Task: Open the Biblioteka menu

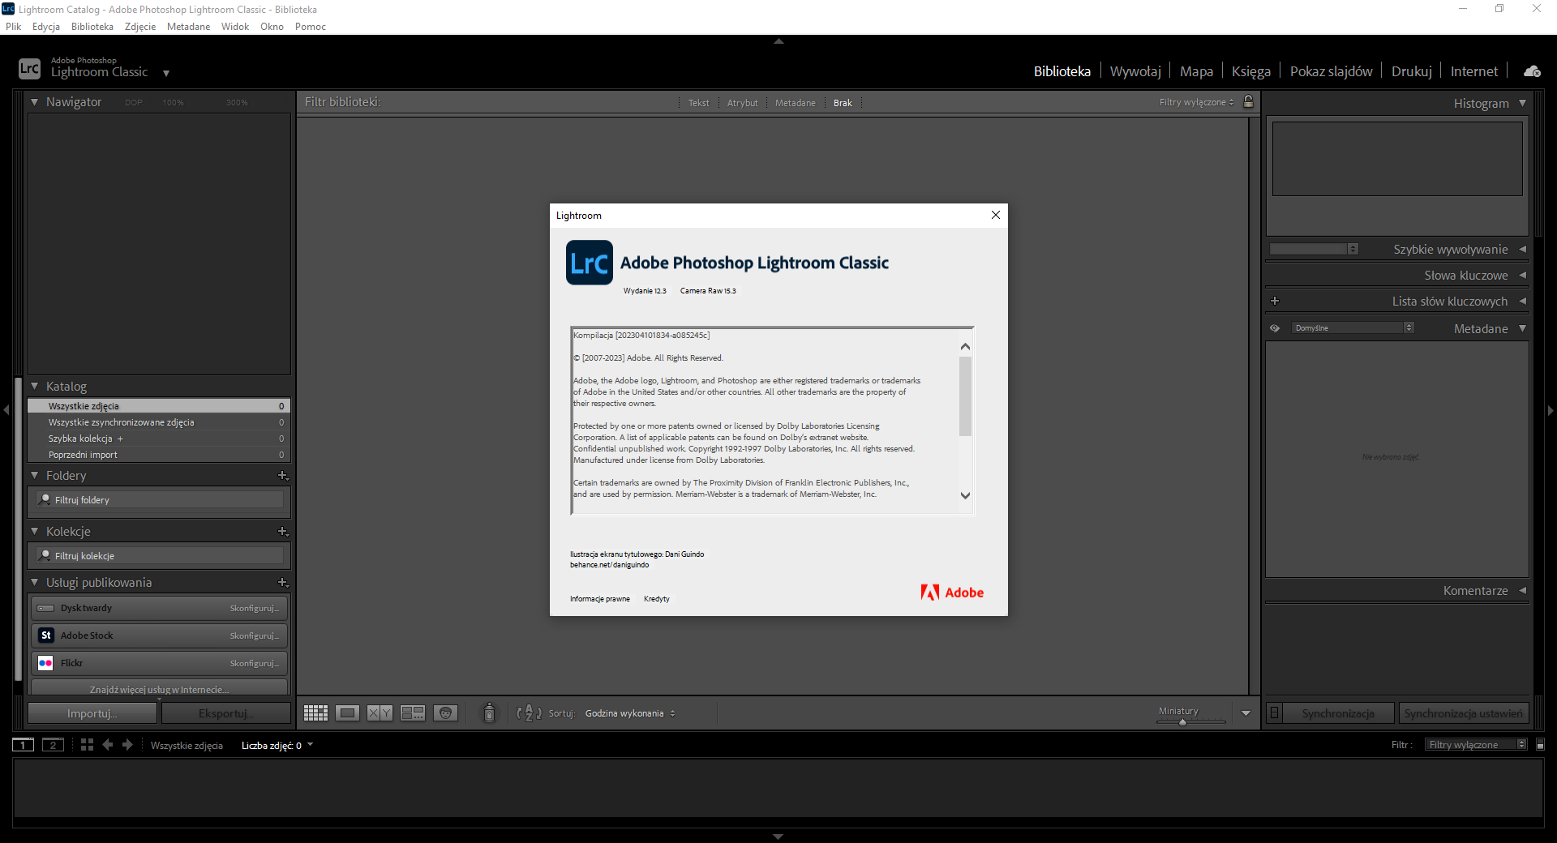Action: [92, 27]
